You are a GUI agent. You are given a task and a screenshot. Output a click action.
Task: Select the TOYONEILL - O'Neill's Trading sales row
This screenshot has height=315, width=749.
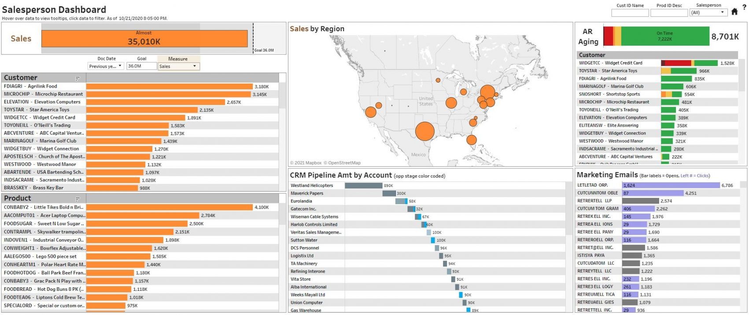[x=140, y=125]
